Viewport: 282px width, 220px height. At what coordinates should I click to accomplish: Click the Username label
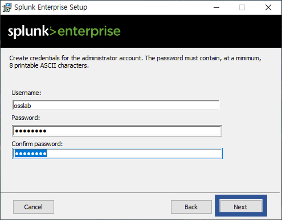pyautogui.click(x=26, y=93)
